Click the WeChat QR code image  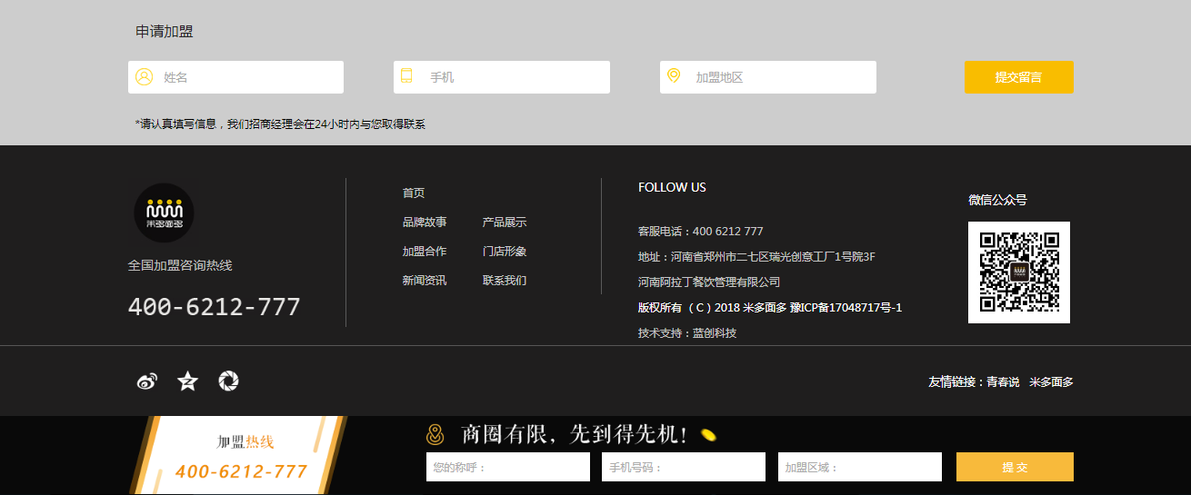tap(1018, 272)
